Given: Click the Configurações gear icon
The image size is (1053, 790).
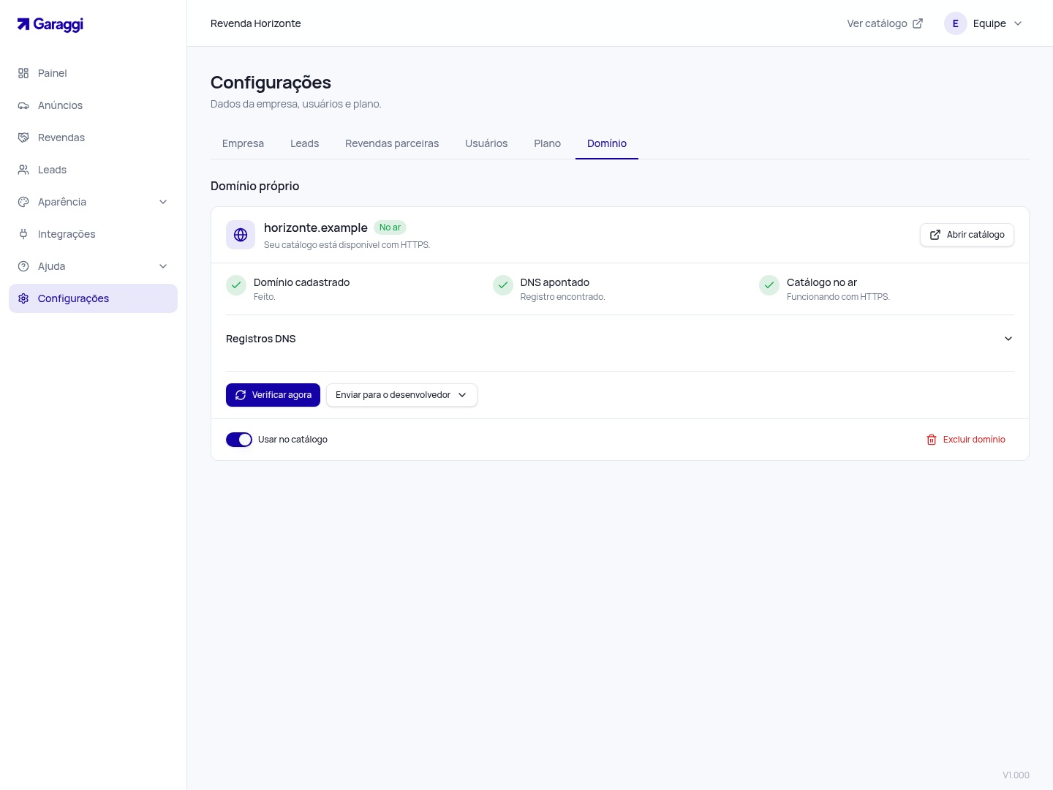Looking at the screenshot, I should pos(23,298).
